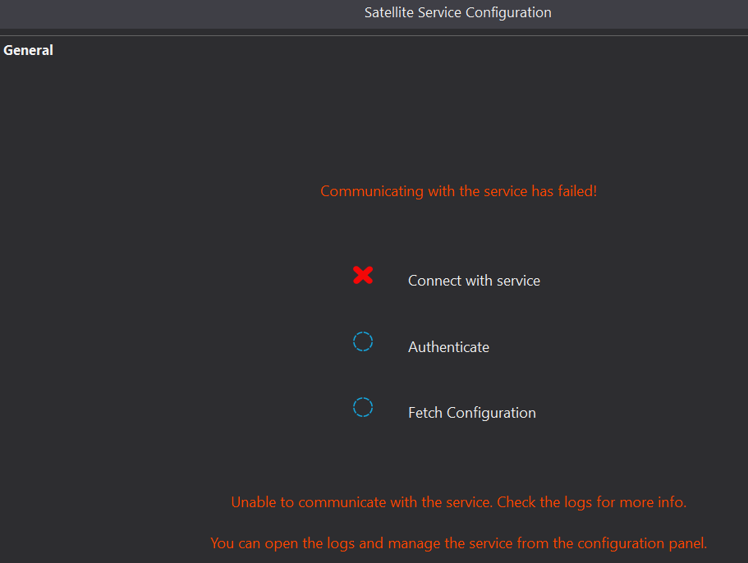The image size is (748, 563).
Task: Click "configuration panel" at the bottom message's end
Action: (x=642, y=543)
